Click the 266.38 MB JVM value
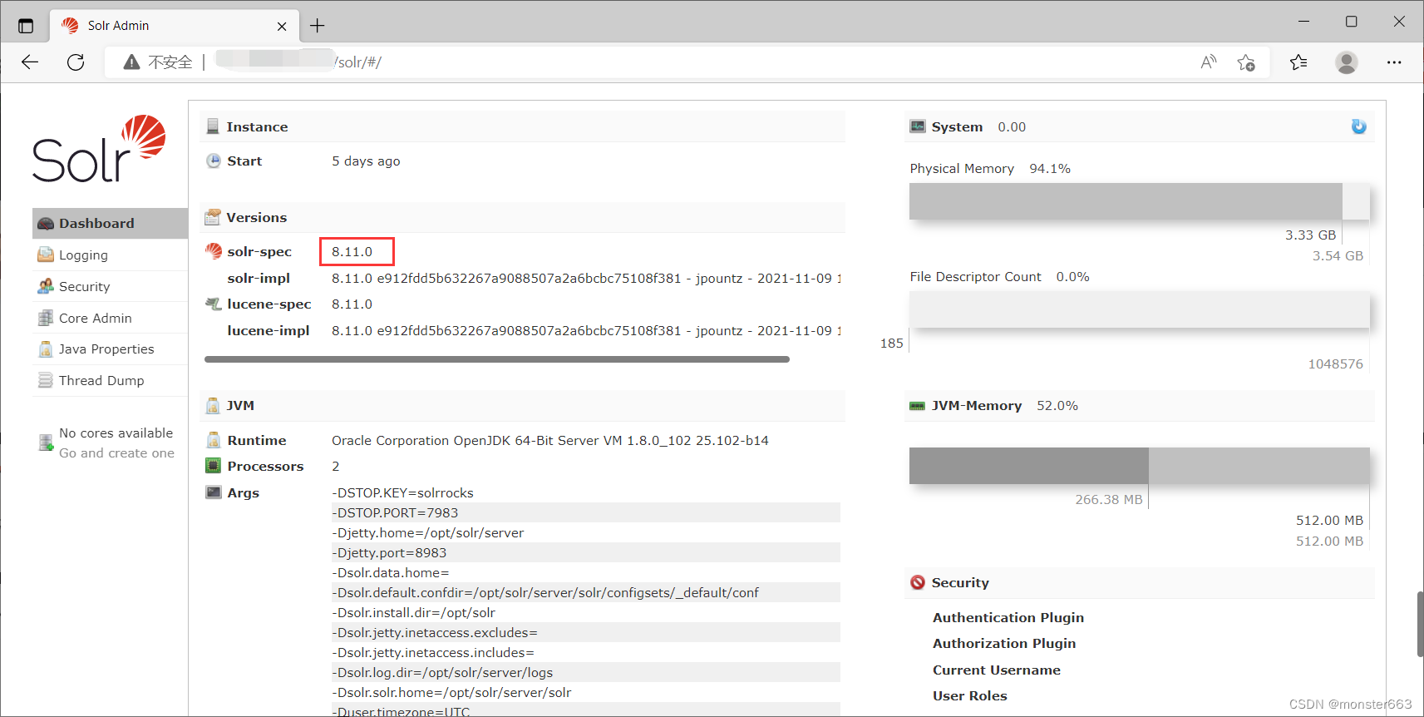The image size is (1424, 717). pos(1109,500)
